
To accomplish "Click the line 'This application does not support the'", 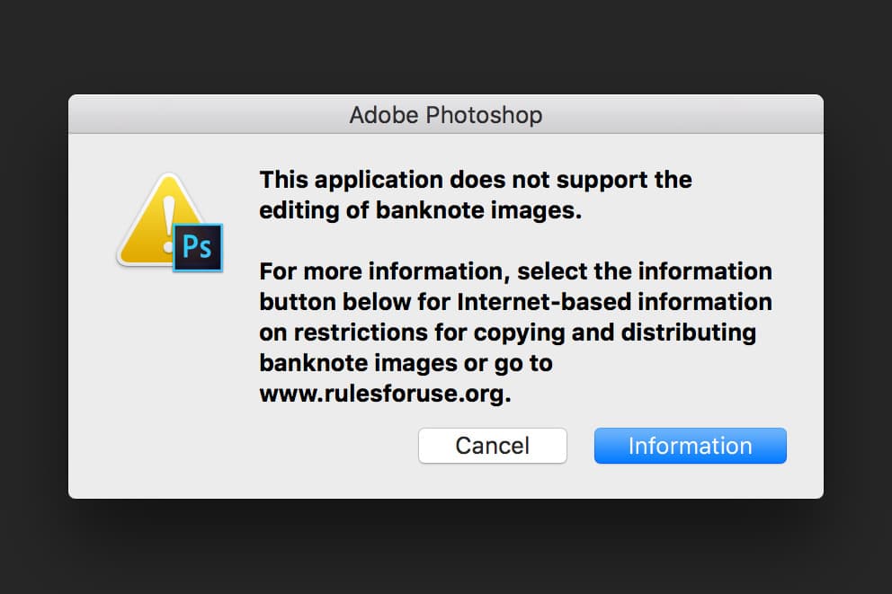I will tap(476, 180).
